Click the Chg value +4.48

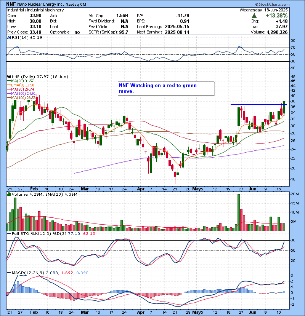point(282,21)
